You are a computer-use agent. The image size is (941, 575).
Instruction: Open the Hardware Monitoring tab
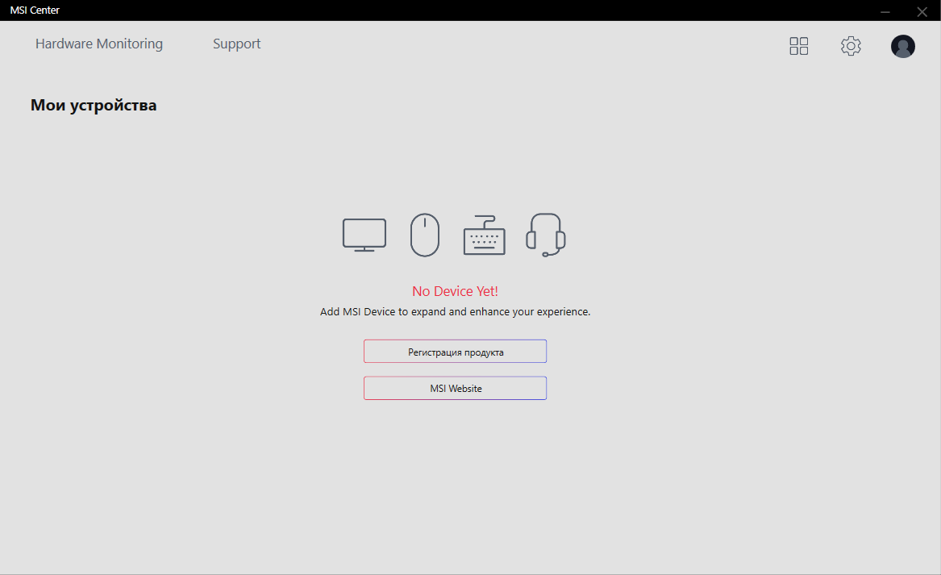(99, 44)
